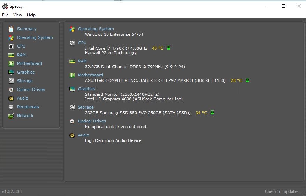Select Graphics in the sidebar

point(26,72)
